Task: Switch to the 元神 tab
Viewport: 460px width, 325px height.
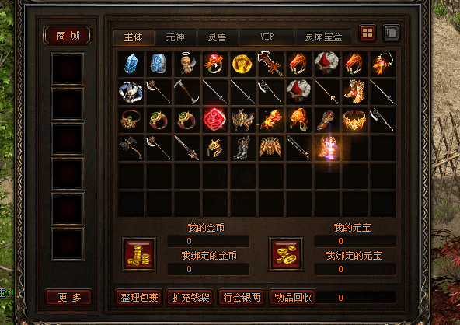Action: [176, 37]
